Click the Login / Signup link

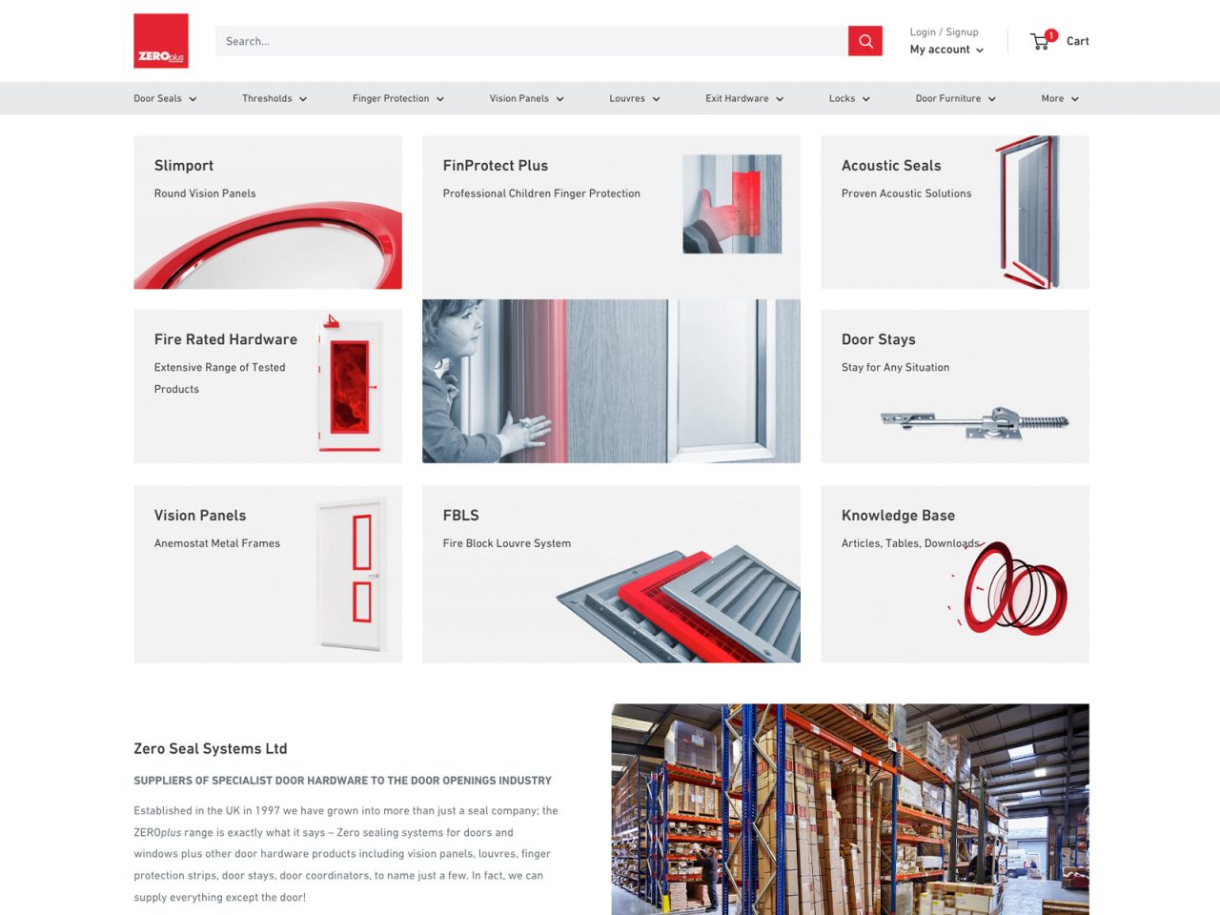944,31
